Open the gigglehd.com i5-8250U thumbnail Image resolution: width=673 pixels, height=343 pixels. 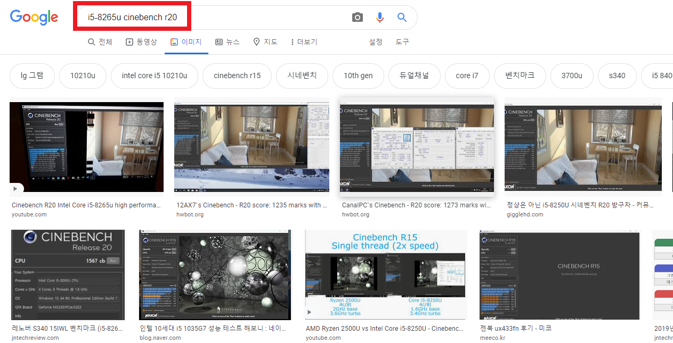coord(583,147)
